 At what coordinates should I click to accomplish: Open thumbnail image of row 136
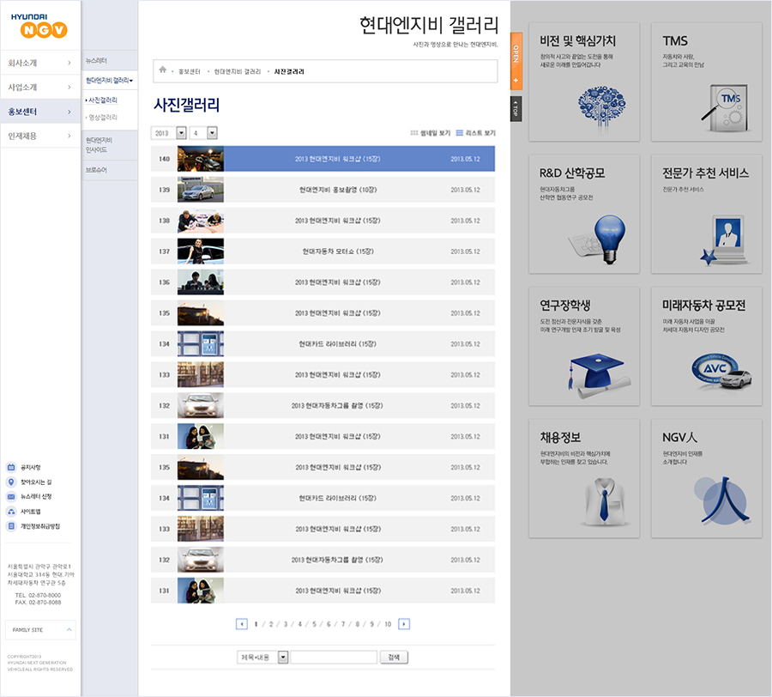201,282
